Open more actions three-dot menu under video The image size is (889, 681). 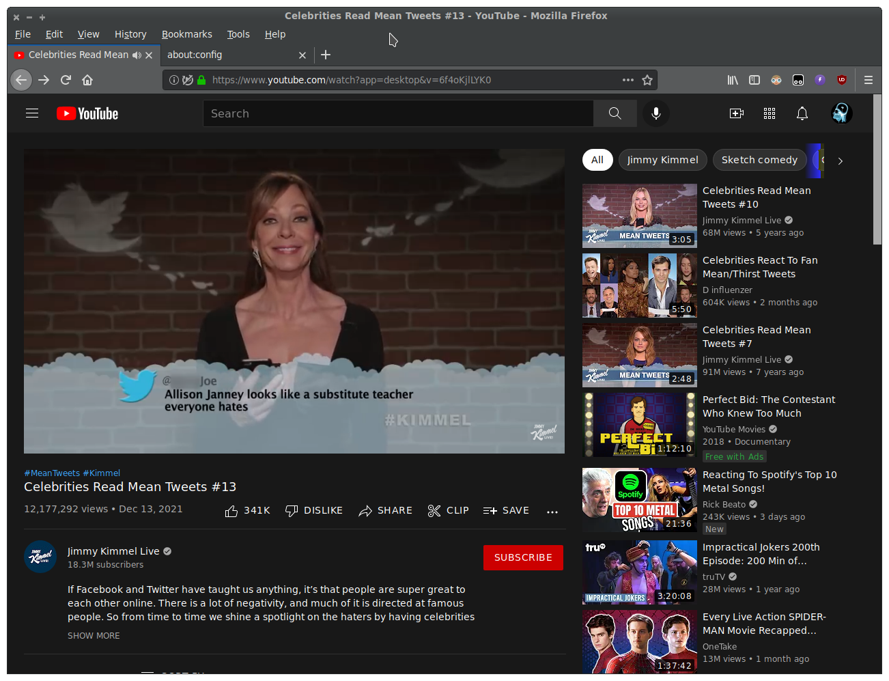(x=552, y=512)
